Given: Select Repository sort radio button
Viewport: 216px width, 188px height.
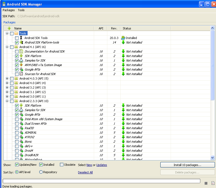Looking at the screenshot, I should pos(41,172).
